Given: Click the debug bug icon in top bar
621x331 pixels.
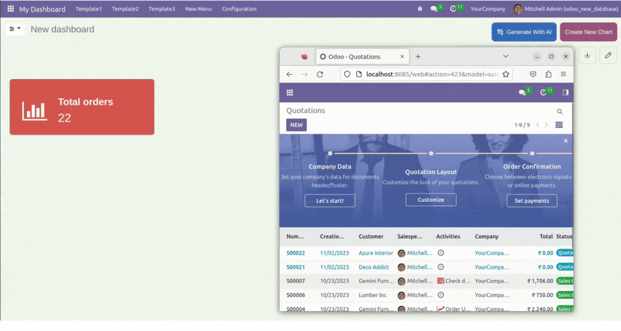Looking at the screenshot, I should tap(420, 9).
